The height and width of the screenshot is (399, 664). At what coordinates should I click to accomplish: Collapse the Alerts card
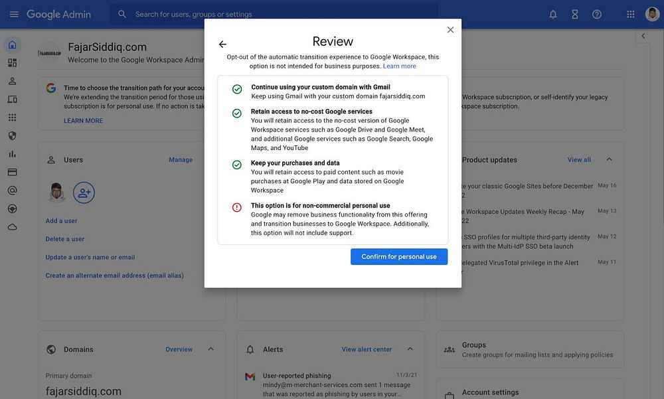click(x=410, y=349)
